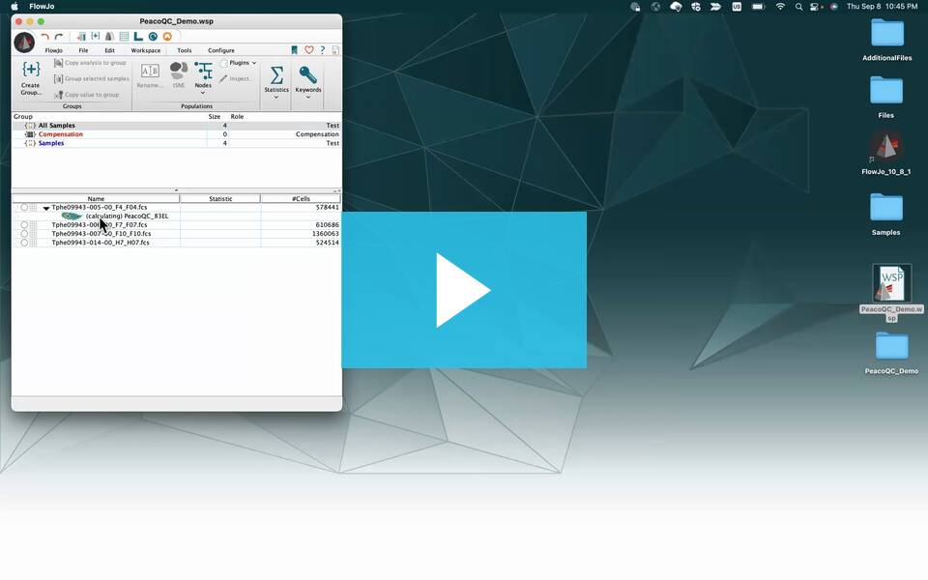The image size is (928, 580).
Task: Click the orange circular icon in quick toolbar
Action: (x=167, y=37)
